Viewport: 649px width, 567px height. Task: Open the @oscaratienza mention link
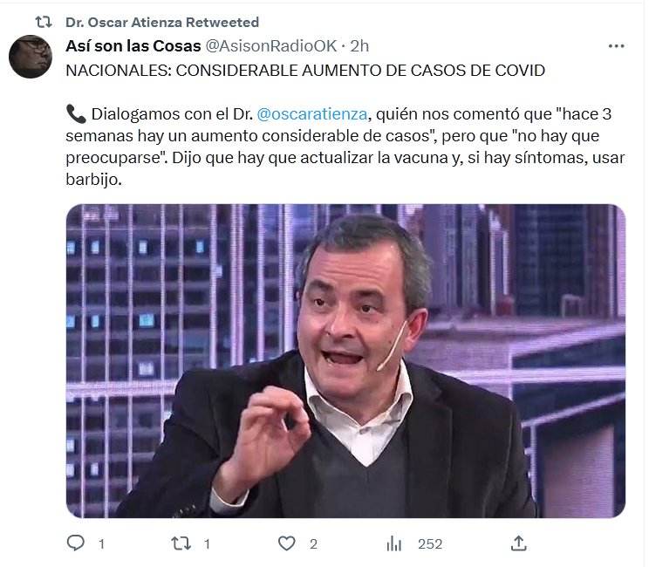[x=311, y=113]
